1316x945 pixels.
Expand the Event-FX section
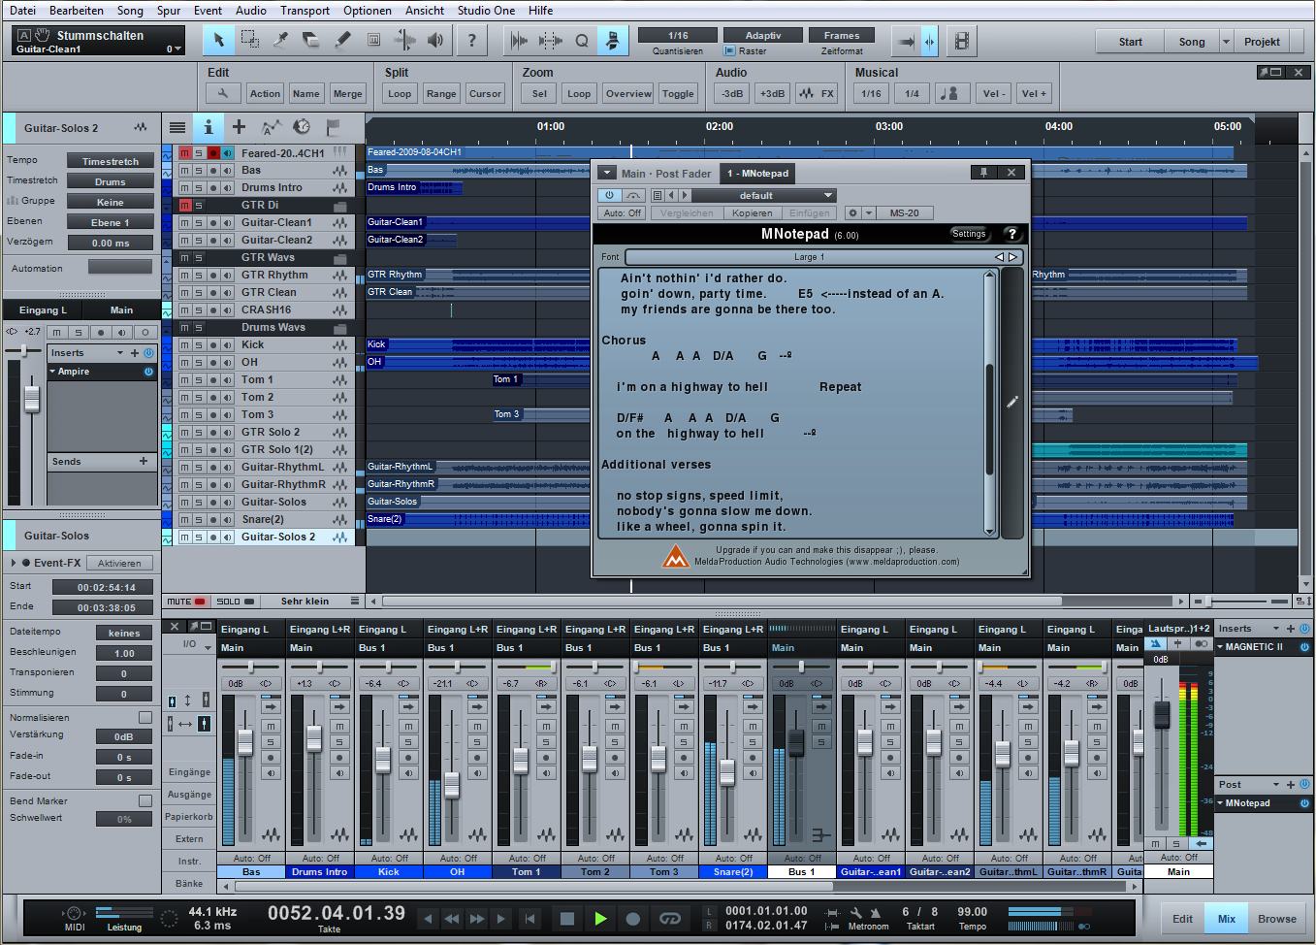click(14, 563)
